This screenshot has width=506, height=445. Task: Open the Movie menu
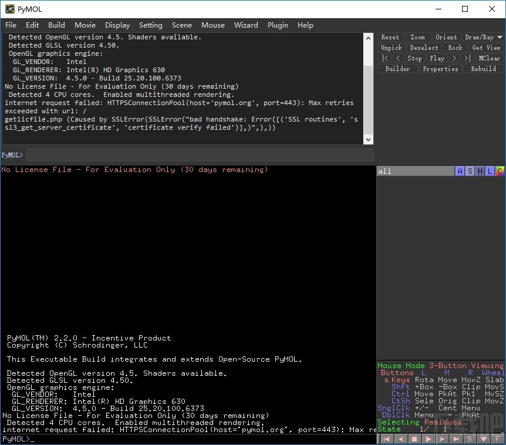85,25
